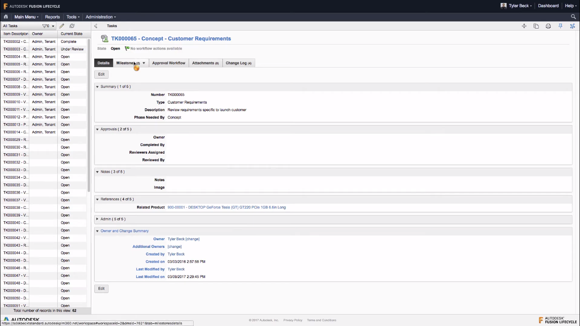Click [change] for Additional Owners
Viewport: 580px width, 326px height.
175,247
